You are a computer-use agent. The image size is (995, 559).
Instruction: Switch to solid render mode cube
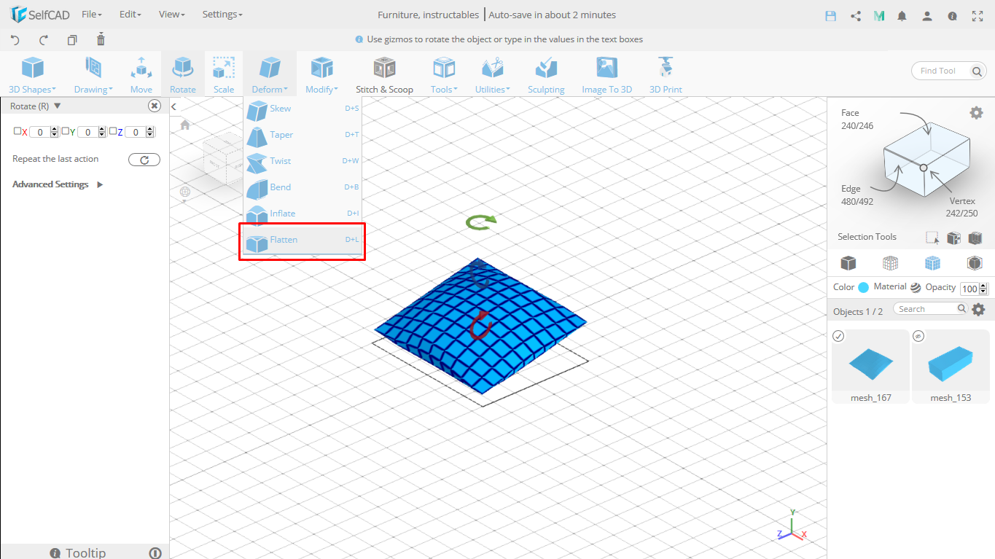[848, 262]
